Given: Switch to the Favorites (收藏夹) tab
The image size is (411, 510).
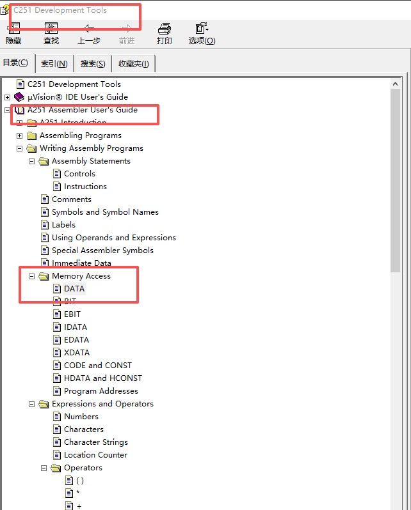Looking at the screenshot, I should (134, 64).
